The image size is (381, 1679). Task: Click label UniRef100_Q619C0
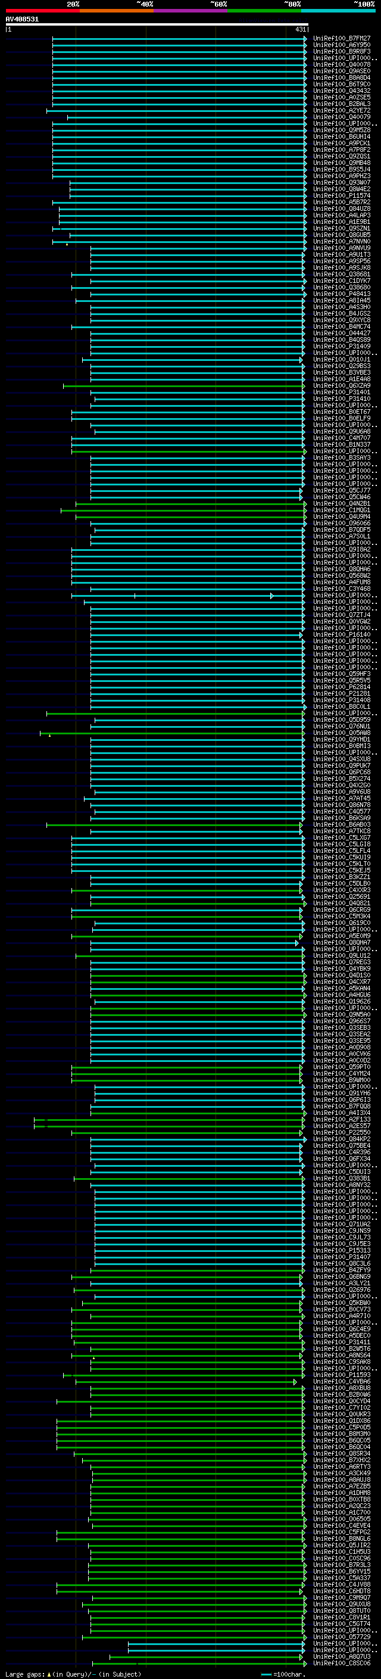click(342, 923)
